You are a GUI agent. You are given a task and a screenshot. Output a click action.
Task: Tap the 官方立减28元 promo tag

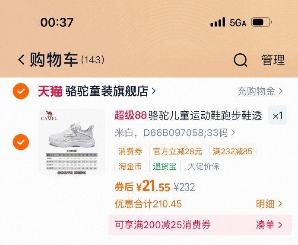(x=178, y=151)
